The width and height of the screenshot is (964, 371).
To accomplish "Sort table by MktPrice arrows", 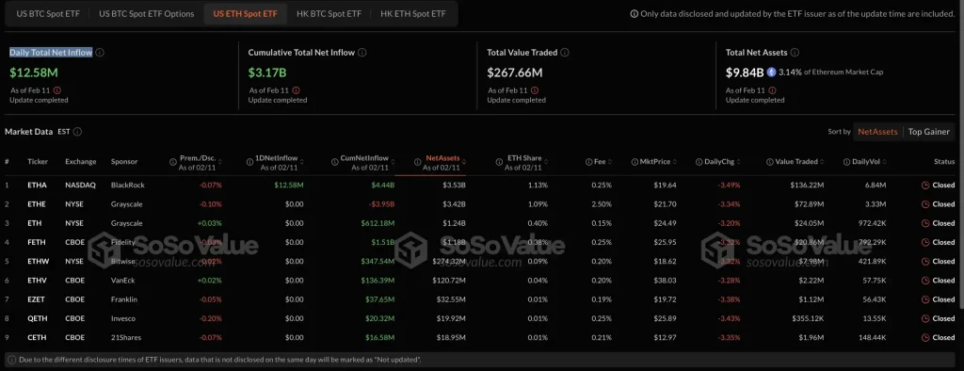I will click(x=674, y=162).
